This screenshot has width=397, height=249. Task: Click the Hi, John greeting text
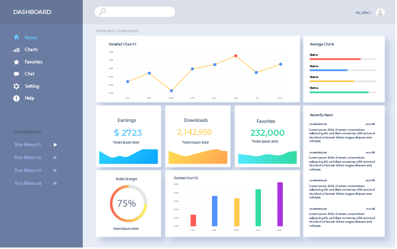tap(363, 12)
